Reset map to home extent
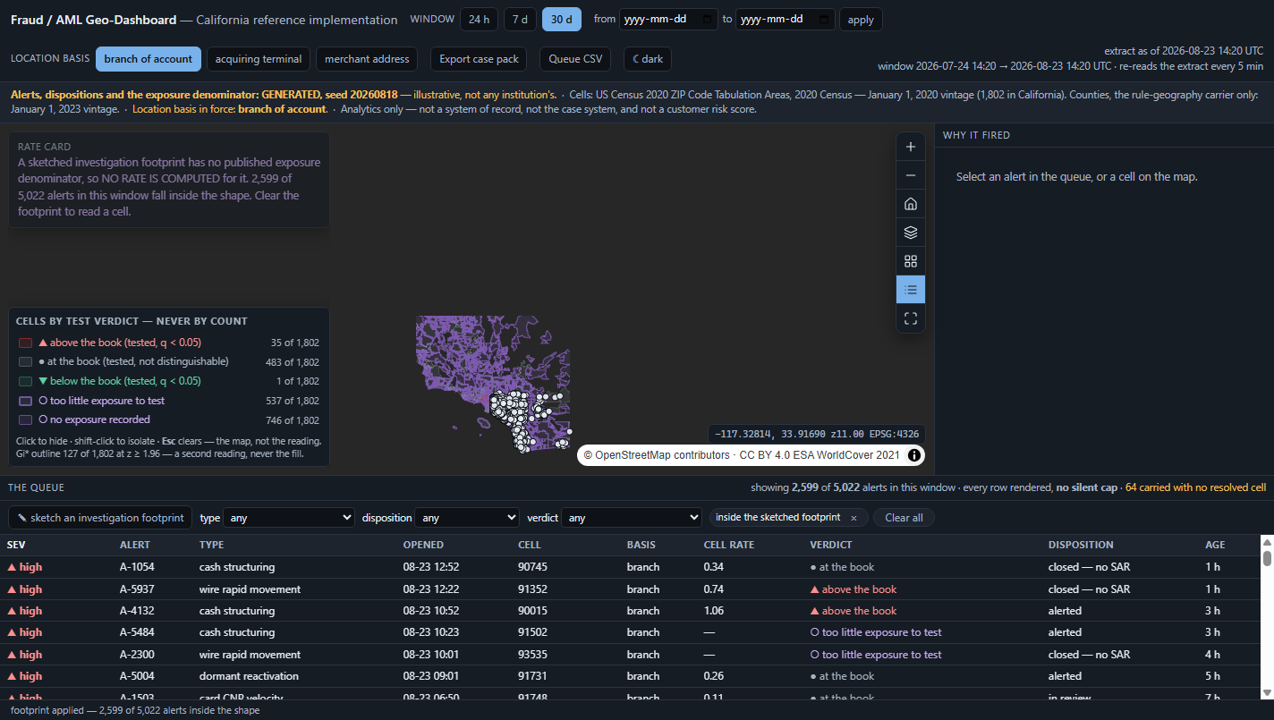 (x=911, y=204)
